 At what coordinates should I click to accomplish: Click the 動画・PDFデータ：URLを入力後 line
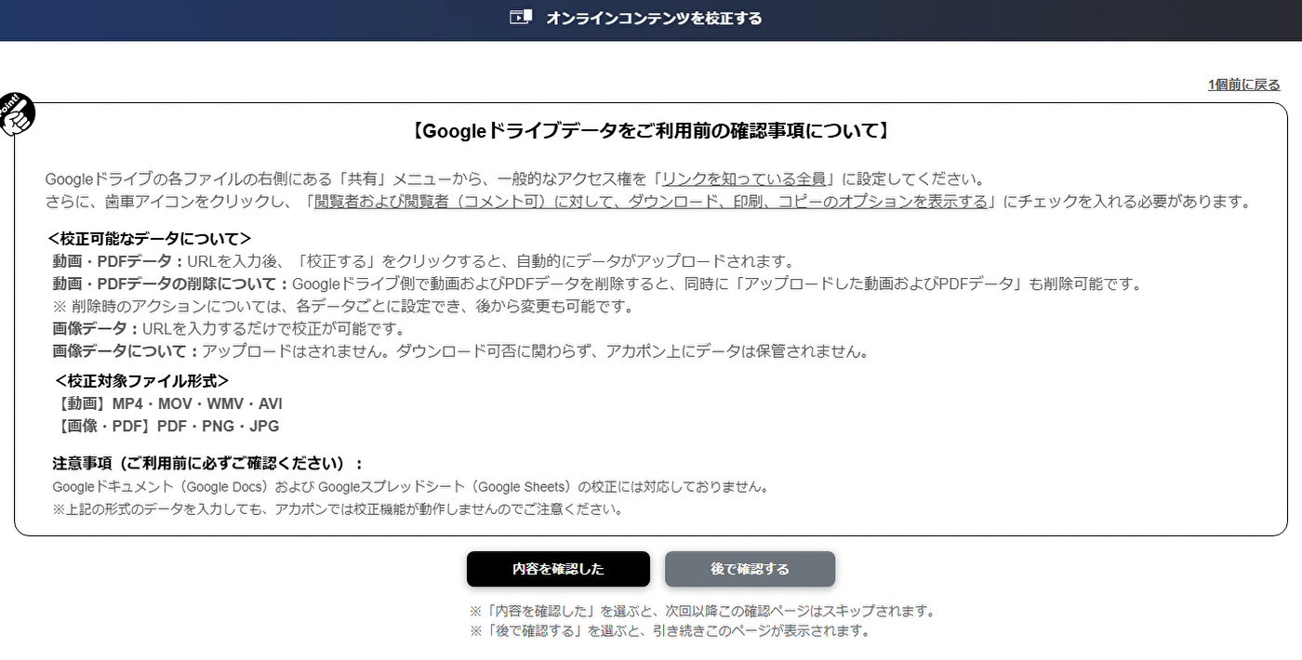pyautogui.click(x=423, y=261)
